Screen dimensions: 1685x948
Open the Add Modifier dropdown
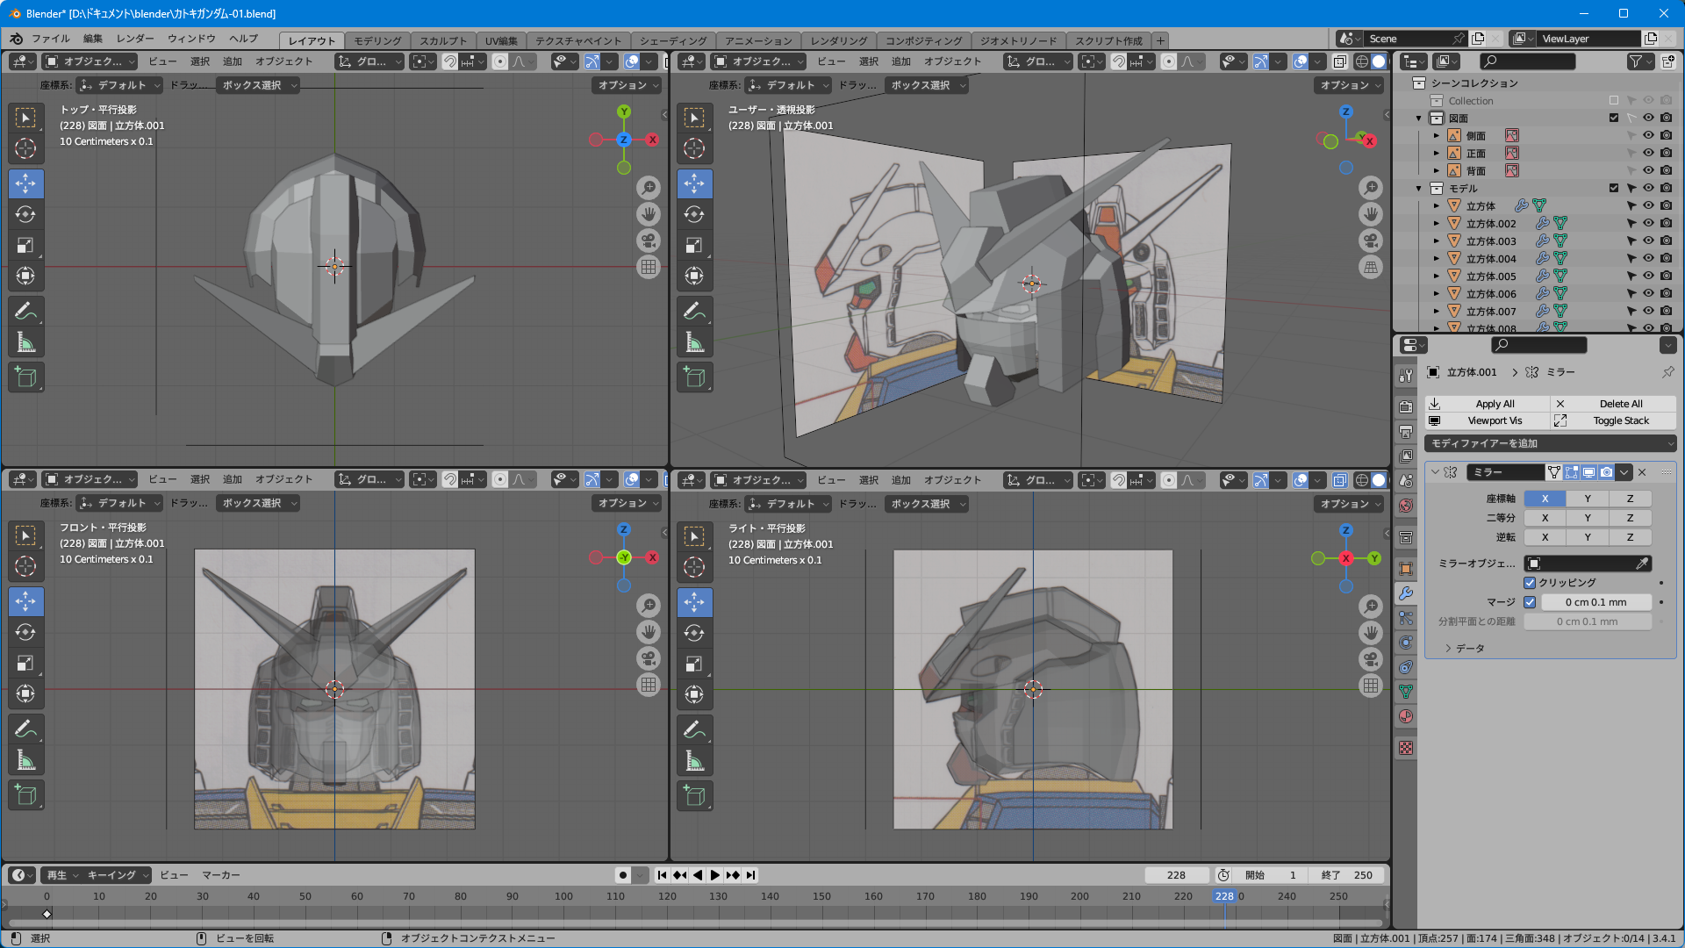click(x=1549, y=443)
